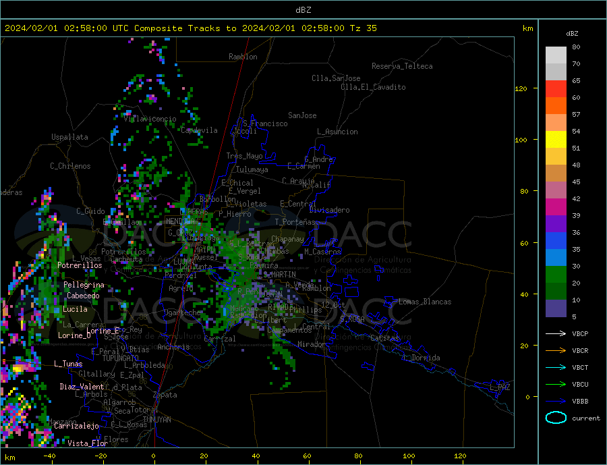Click the Ugarteche map label
The width and height of the screenshot is (607, 465).
pyautogui.click(x=182, y=312)
